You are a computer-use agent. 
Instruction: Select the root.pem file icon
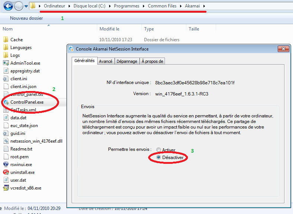pyautogui.click(x=6, y=157)
